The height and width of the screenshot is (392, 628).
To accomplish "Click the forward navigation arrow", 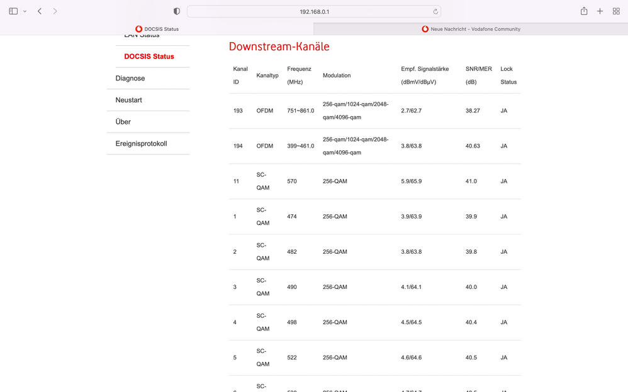I will (x=55, y=11).
